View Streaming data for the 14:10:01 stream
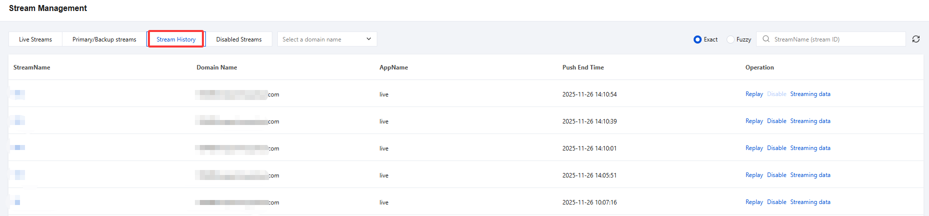929x216 pixels. pyautogui.click(x=810, y=148)
